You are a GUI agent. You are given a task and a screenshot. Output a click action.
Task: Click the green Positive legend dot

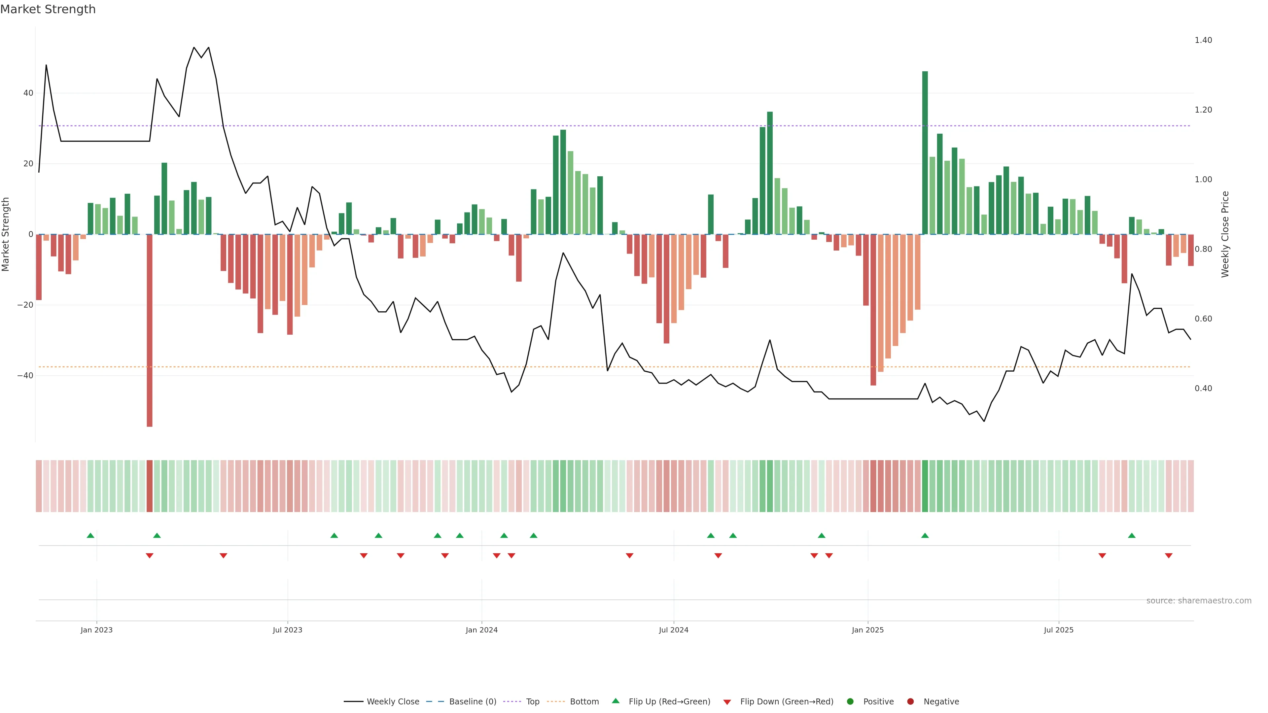pos(850,702)
